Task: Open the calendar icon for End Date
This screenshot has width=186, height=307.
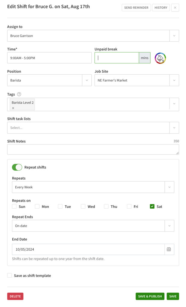Action: pyautogui.click(x=169, y=249)
